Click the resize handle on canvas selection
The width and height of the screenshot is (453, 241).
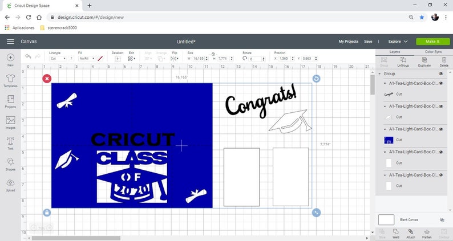point(316,213)
